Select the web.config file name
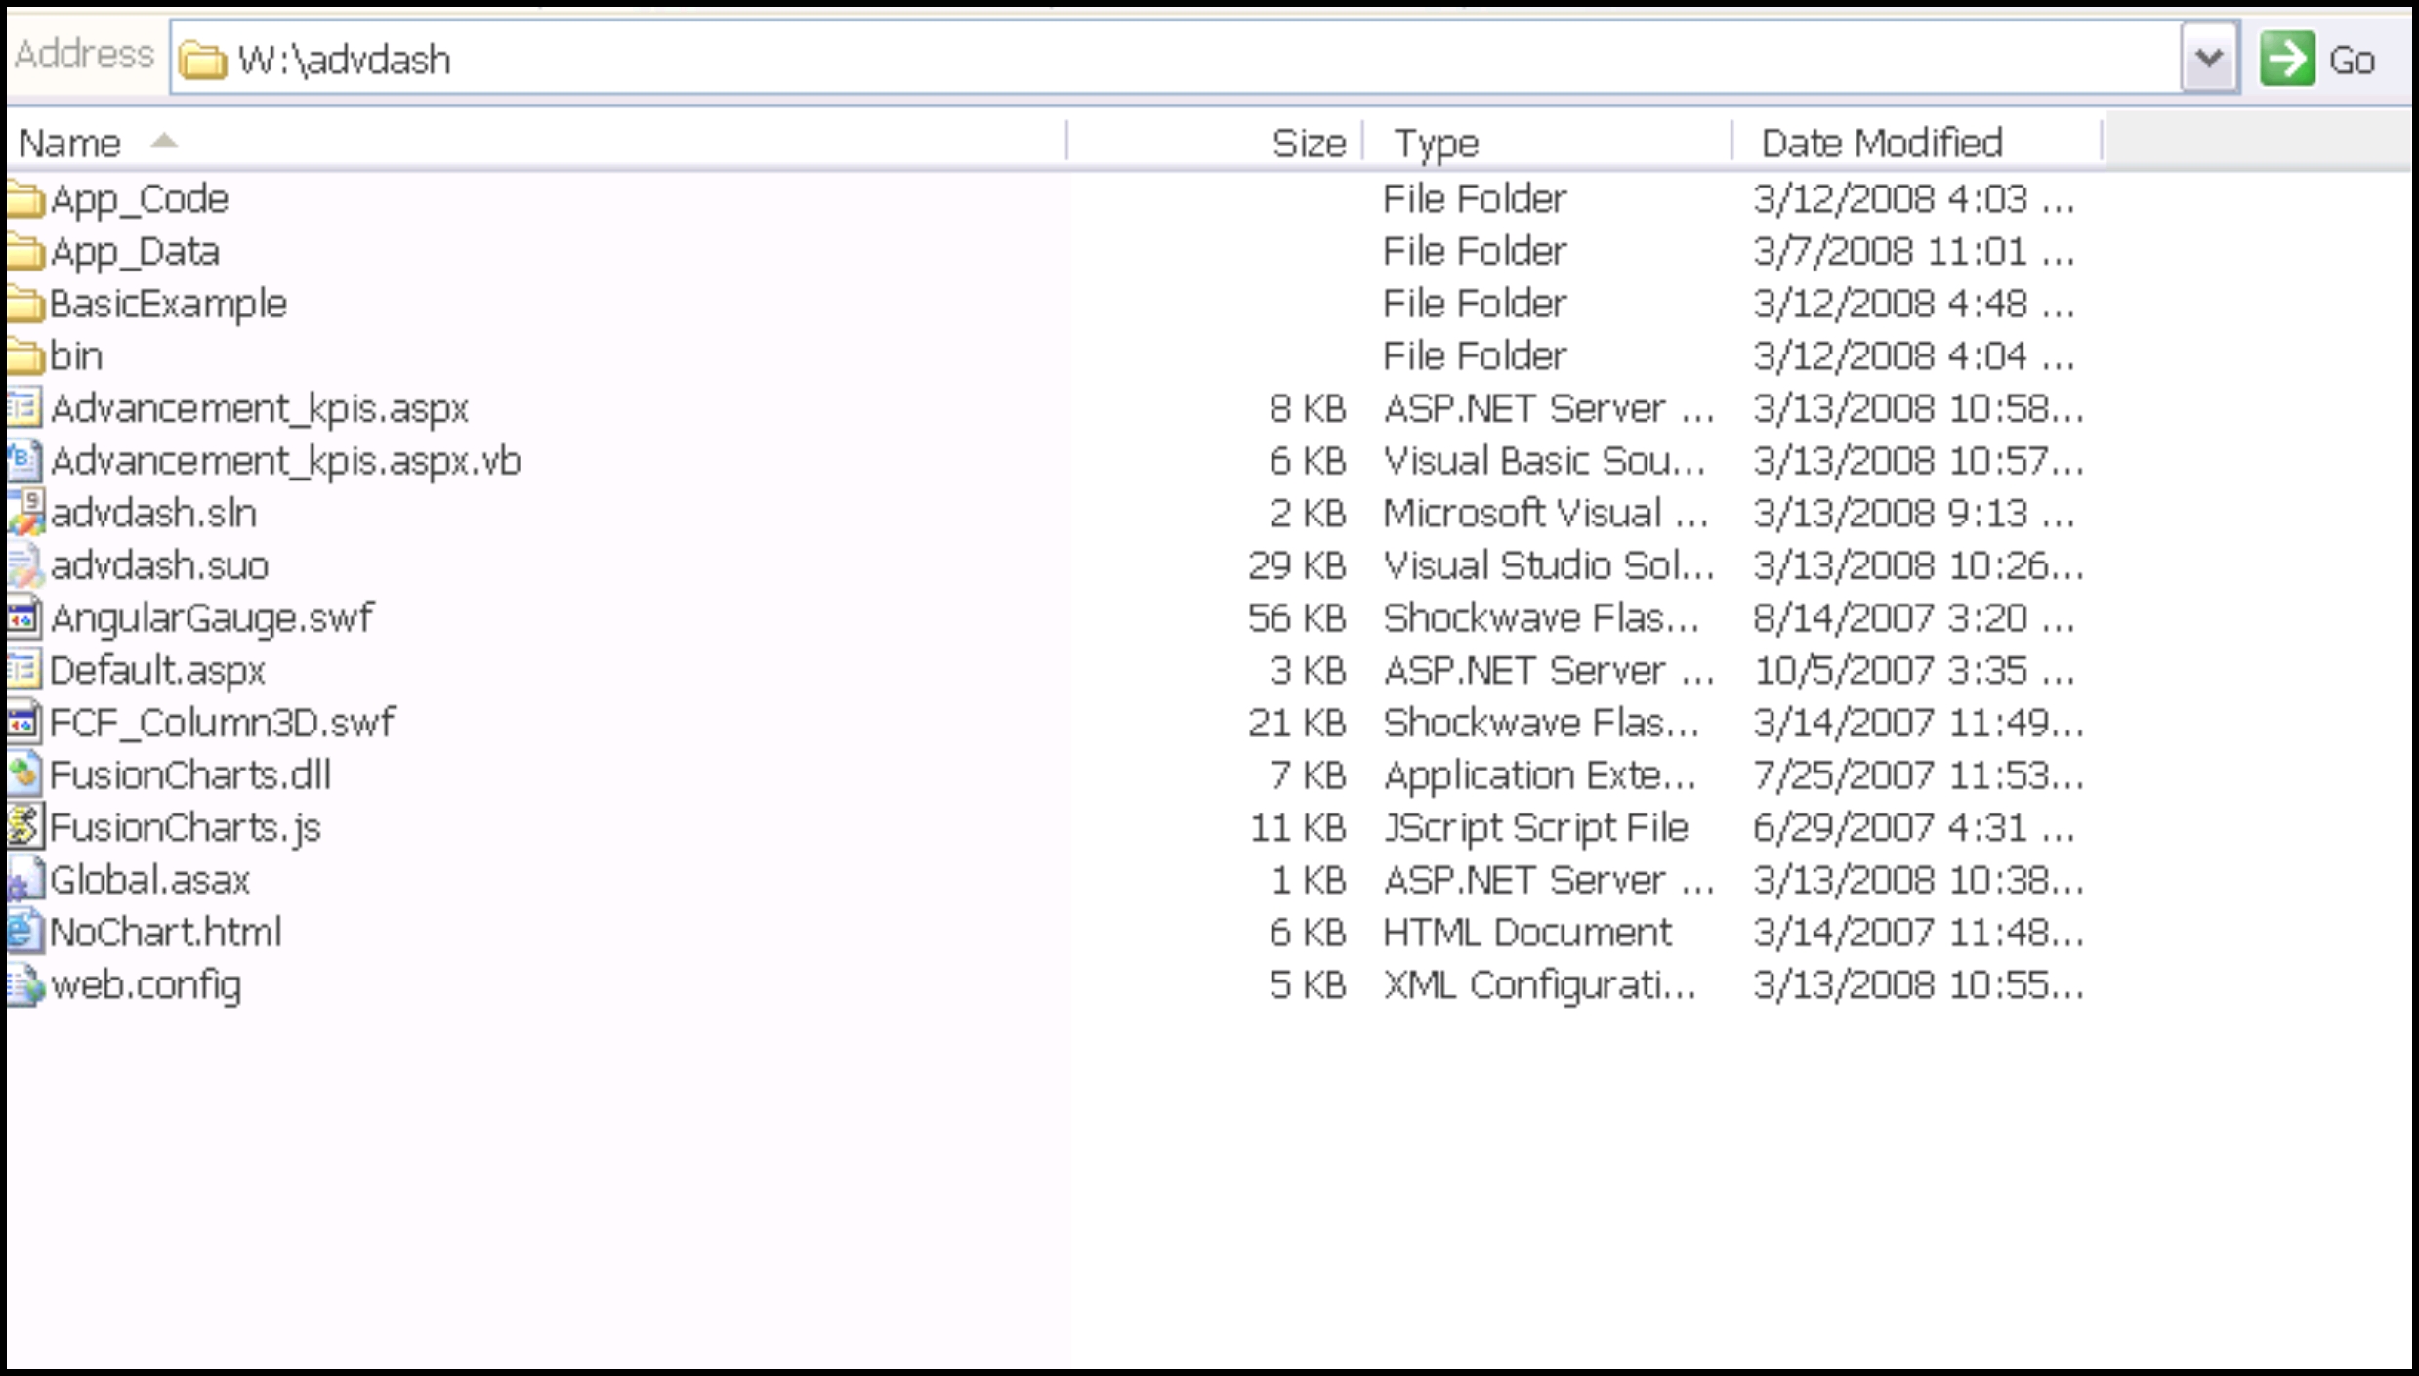This screenshot has height=1376, width=2419. (x=146, y=986)
